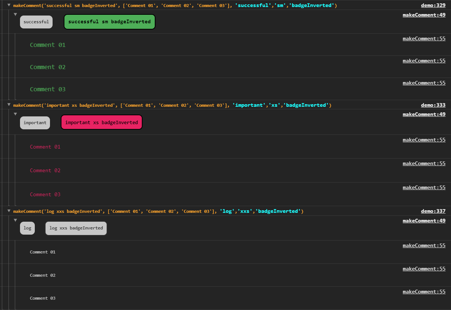The width and height of the screenshot is (451, 310).
Task: Open makeComment:49 link on the successful badge row
Action: click(424, 15)
